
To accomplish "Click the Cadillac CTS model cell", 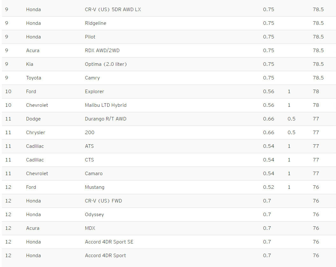I will pyautogui.click(x=89, y=160).
